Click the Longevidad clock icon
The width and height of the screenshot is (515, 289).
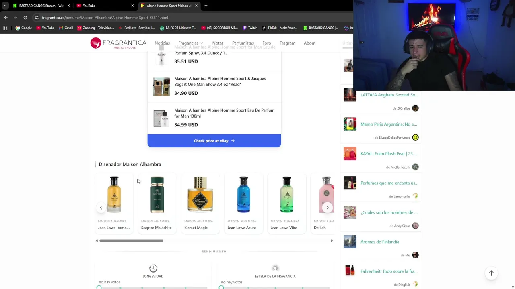click(x=153, y=268)
